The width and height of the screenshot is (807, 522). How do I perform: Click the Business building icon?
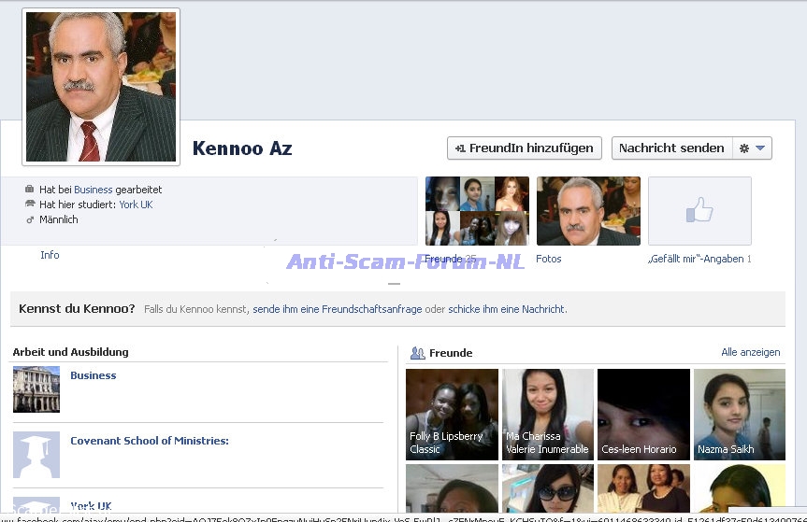click(x=36, y=389)
